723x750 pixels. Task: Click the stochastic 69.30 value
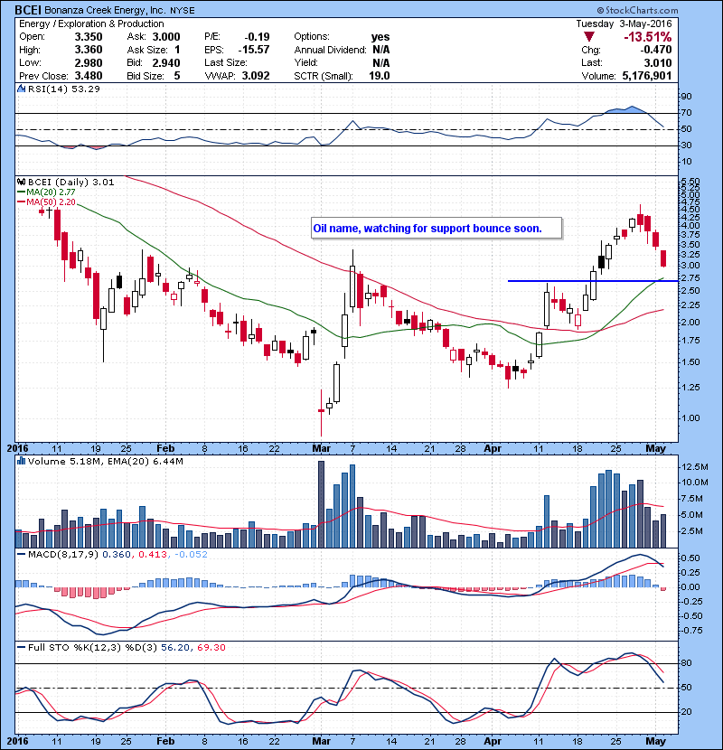coord(211,648)
